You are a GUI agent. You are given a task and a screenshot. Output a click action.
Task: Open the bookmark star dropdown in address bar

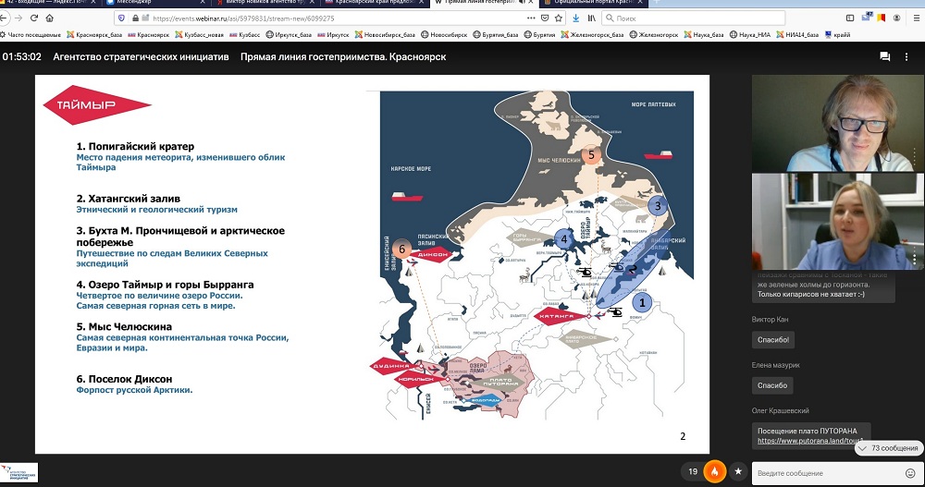(x=557, y=18)
